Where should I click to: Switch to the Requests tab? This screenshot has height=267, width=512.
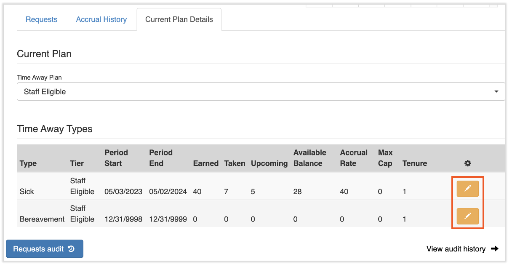pyautogui.click(x=41, y=19)
